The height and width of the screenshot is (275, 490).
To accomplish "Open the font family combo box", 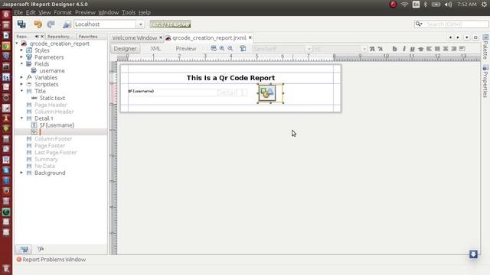I will tap(283, 49).
